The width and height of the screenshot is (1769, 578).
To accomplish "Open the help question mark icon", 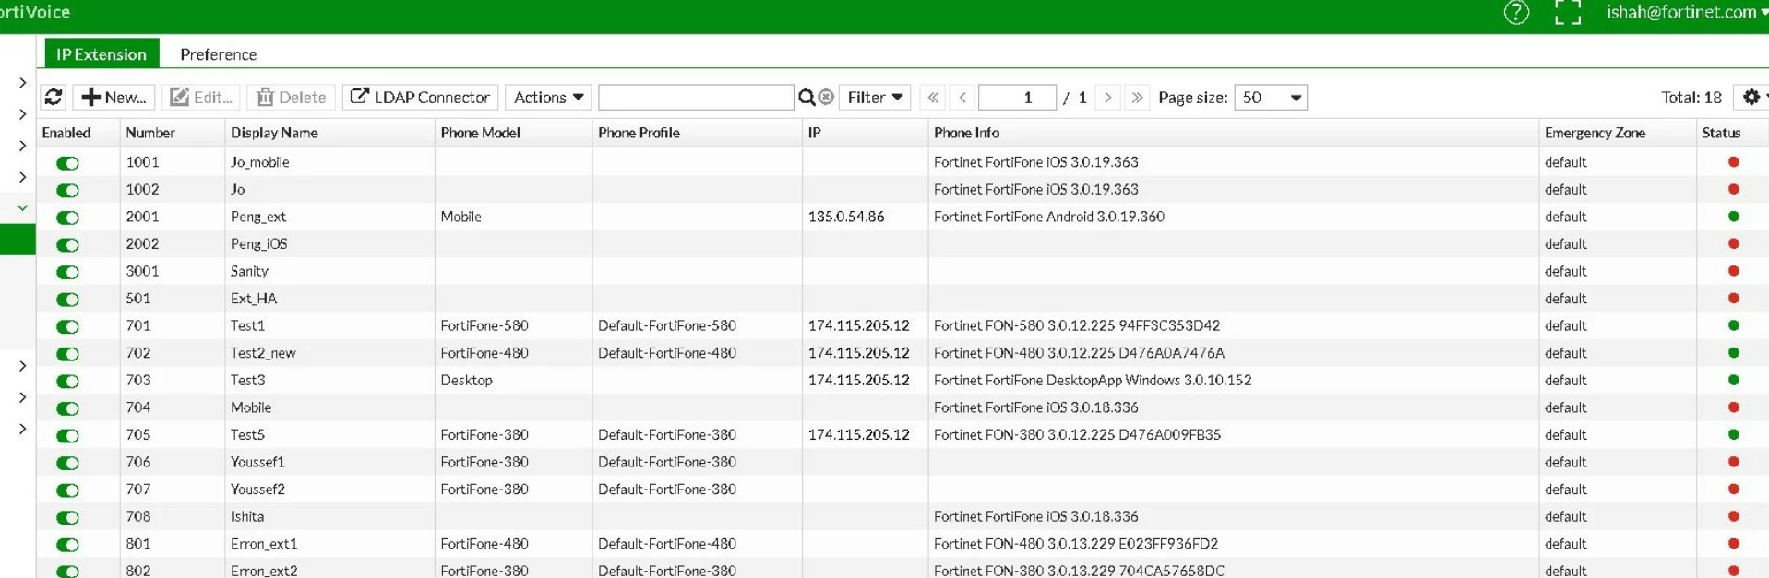I will click(x=1516, y=13).
